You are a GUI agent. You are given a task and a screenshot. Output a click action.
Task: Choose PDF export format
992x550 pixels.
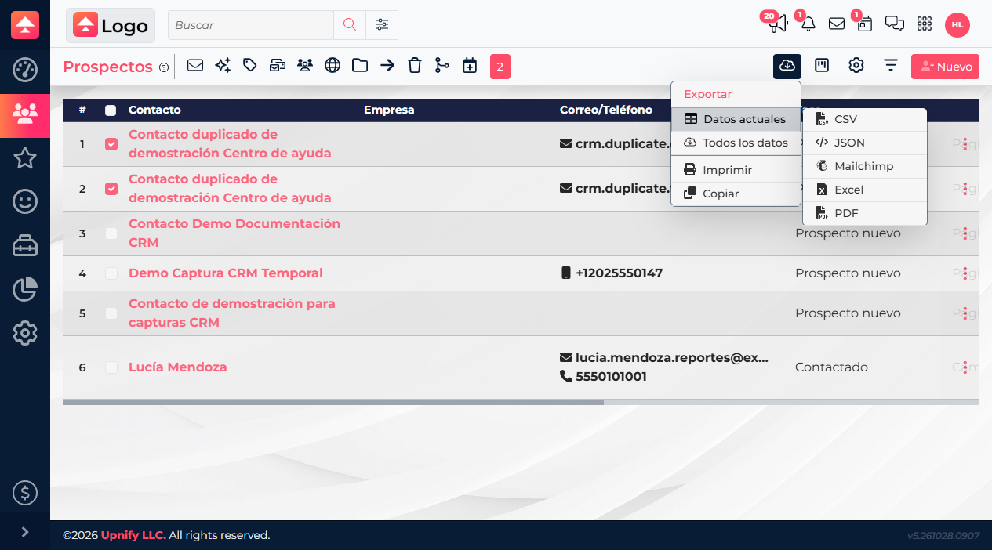click(865, 213)
